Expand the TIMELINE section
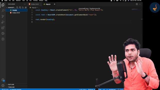 click(11, 87)
